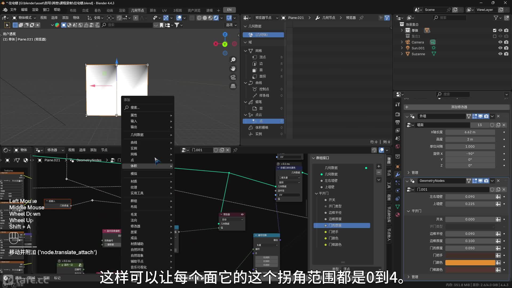Screen dimensions: 512x288
Task: Open outliner filter funnel dropdown
Action: click(x=498, y=18)
